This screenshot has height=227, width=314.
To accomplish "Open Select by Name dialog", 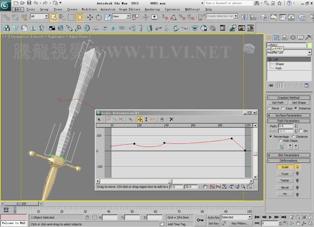I will 62,17.
